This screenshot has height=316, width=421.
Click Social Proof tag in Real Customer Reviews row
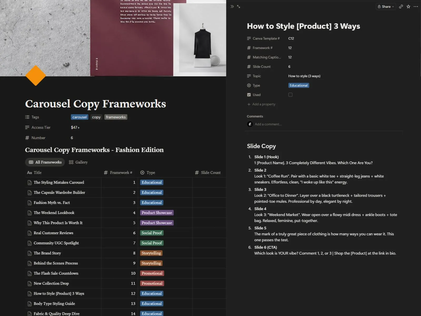coord(152,233)
